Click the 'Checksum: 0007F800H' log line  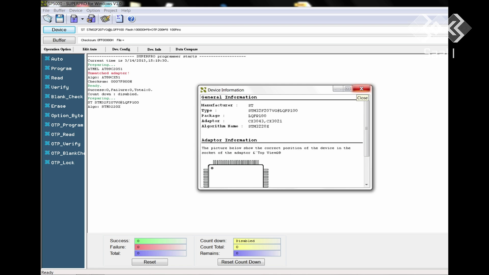pos(110,81)
